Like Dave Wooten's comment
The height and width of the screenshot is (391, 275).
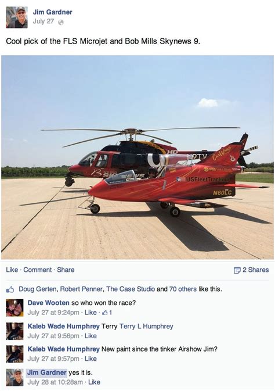pyautogui.click(x=91, y=313)
